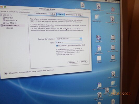Click the lock icon in Disk Utility
Image resolution: width=139 pixels, height=104 pixels.
(6, 73)
